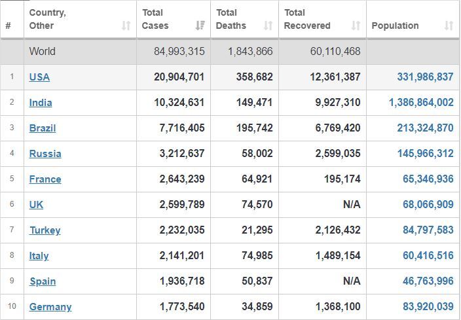This screenshot has height=320, width=461.
Task: Sort by Total Cases descending icon
Action: point(200,26)
